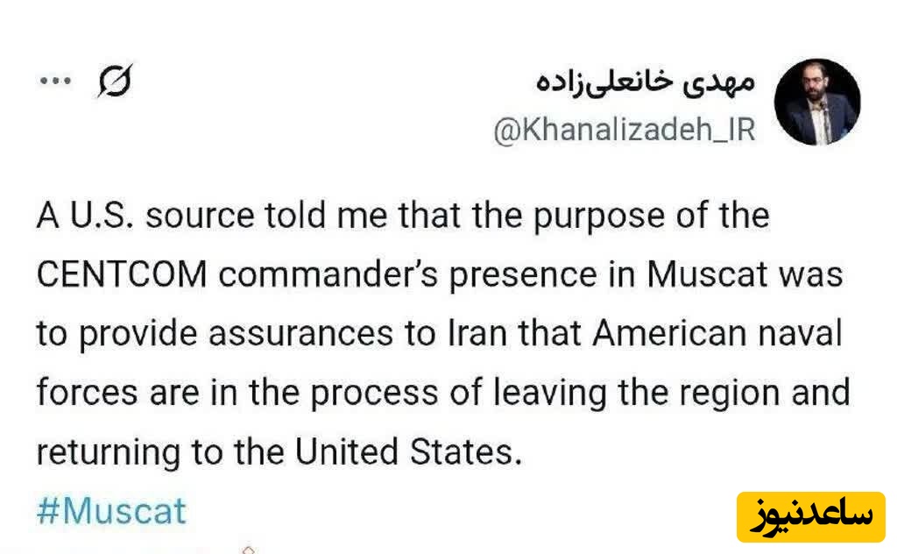The image size is (897, 554).
Task: Click the yellow Saednews logo badge
Action: (x=810, y=517)
